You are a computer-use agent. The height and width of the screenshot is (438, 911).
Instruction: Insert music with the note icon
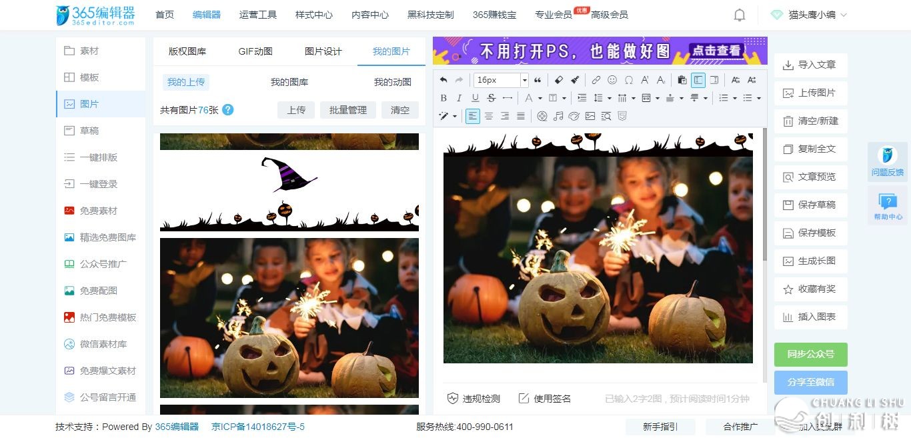[558, 116]
